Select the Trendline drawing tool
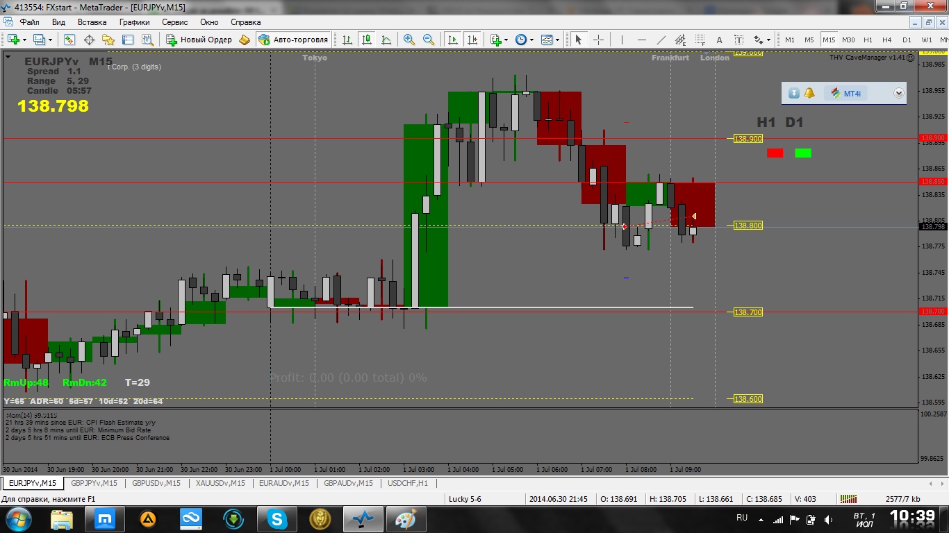This screenshot has height=533, width=949. tap(661, 40)
